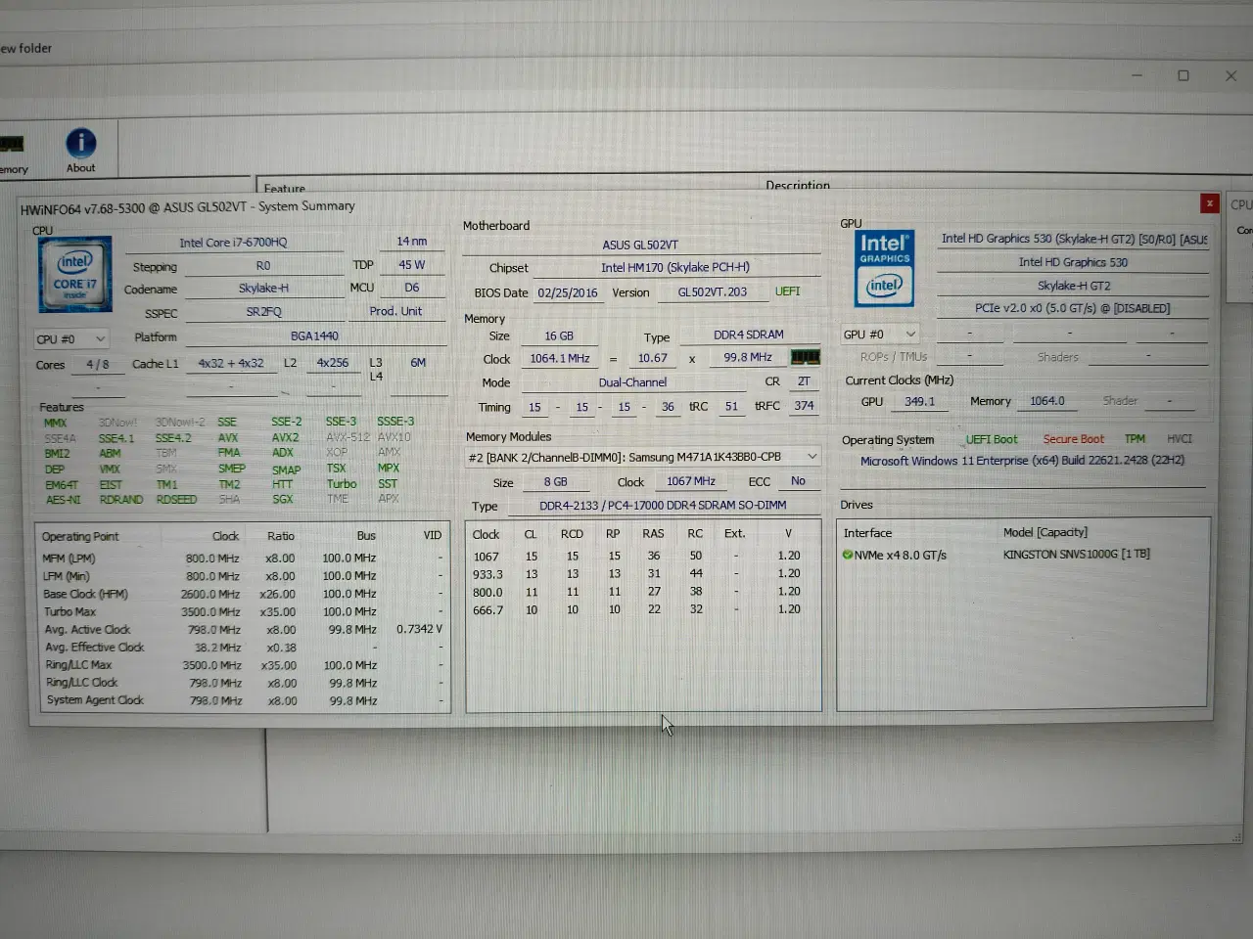The width and height of the screenshot is (1253, 939).
Task: Maximize the main HWiNFO window
Action: pyautogui.click(x=1183, y=75)
